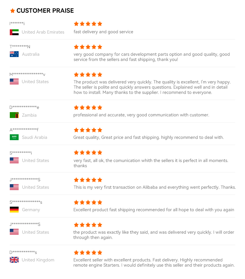245x279 pixels.
Task: Click the orange star beside Customer Praise heading
Action: click(12, 11)
